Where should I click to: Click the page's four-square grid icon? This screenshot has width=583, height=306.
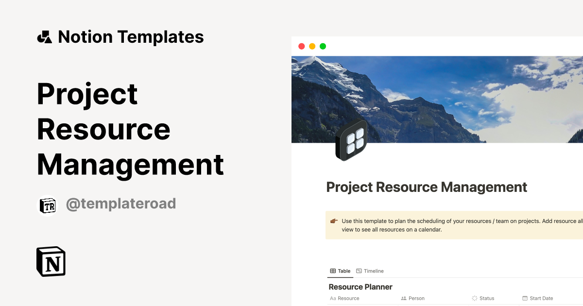tap(351, 140)
